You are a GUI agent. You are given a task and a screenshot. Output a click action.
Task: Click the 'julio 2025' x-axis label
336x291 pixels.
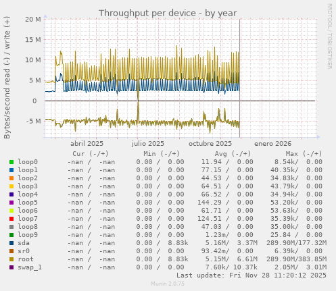[148, 144]
